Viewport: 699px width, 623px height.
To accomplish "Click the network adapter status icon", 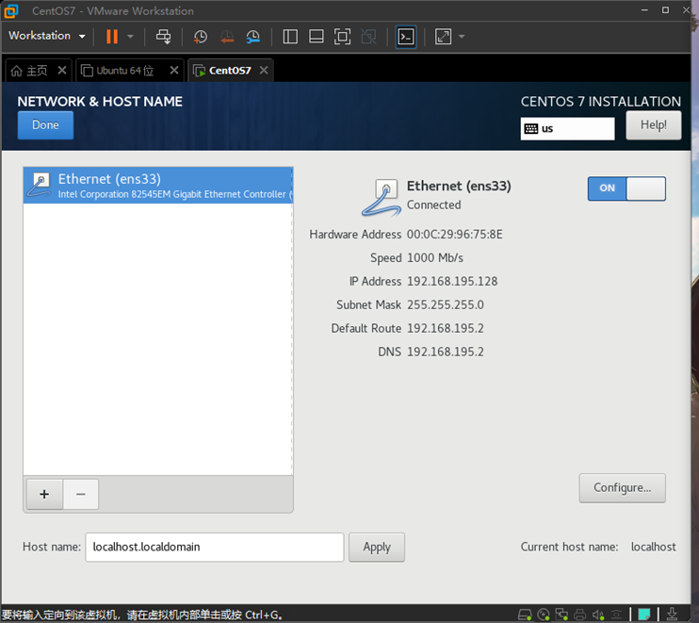I will pyautogui.click(x=561, y=615).
